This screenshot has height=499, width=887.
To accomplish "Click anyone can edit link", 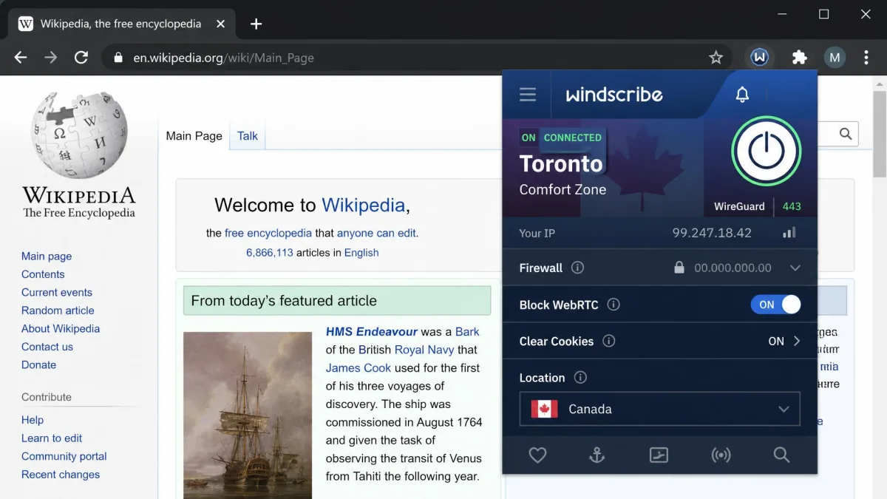I will (376, 233).
